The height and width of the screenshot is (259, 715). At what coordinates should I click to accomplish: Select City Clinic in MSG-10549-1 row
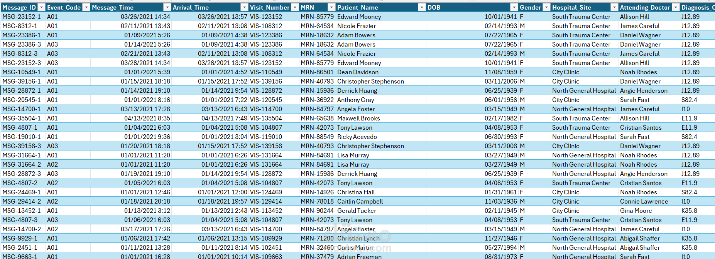point(566,72)
